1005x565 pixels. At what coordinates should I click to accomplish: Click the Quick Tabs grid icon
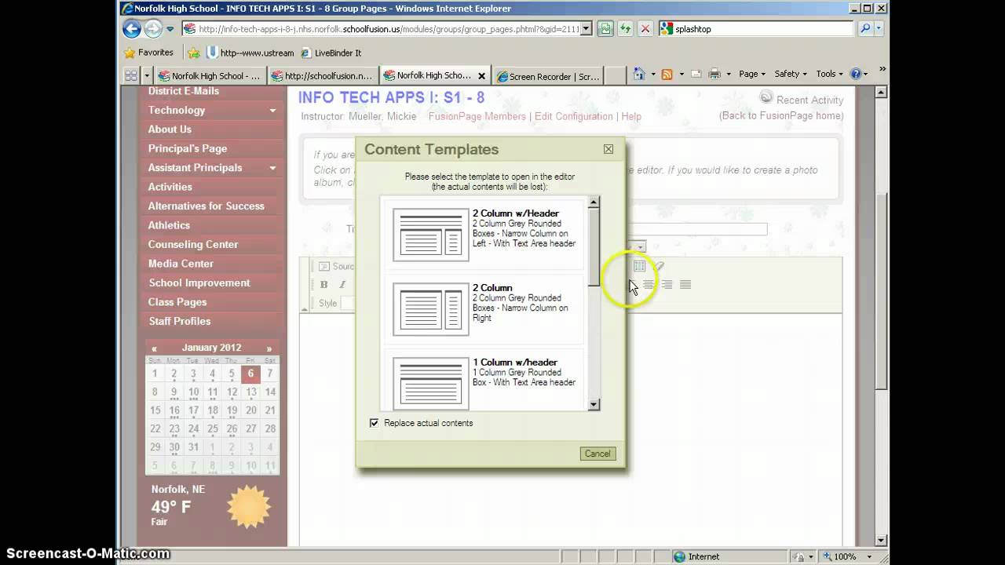[131, 75]
